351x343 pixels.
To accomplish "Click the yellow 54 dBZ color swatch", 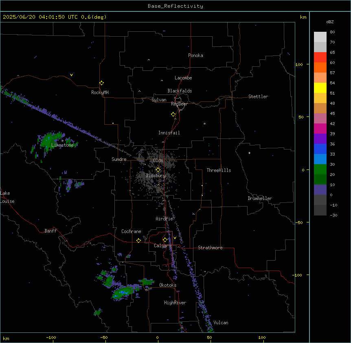I will (x=320, y=88).
